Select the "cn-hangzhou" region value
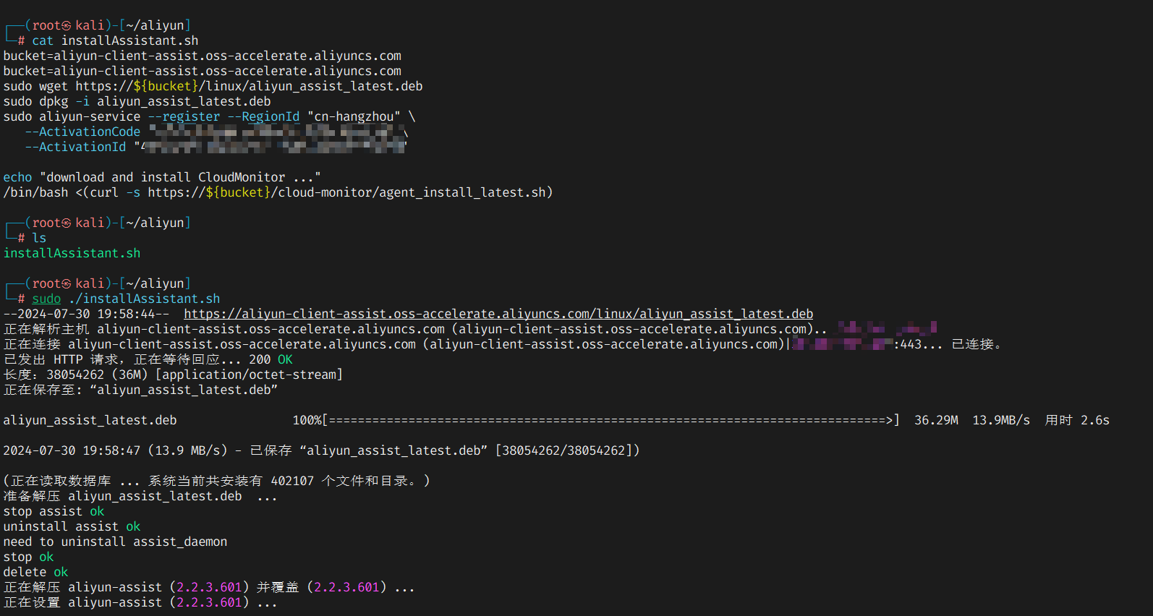The height and width of the screenshot is (616, 1153). 354,116
